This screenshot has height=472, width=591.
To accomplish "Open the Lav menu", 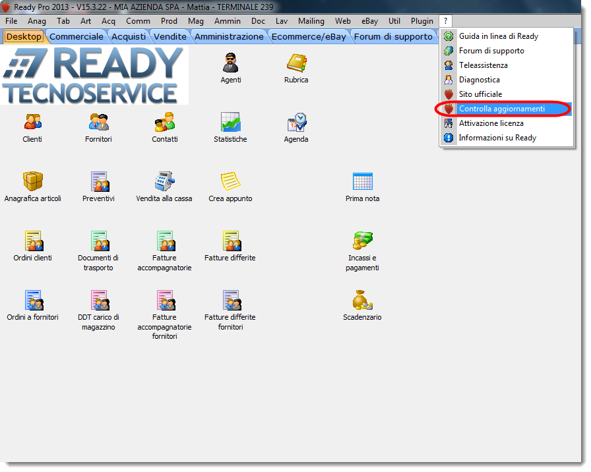I will (282, 21).
